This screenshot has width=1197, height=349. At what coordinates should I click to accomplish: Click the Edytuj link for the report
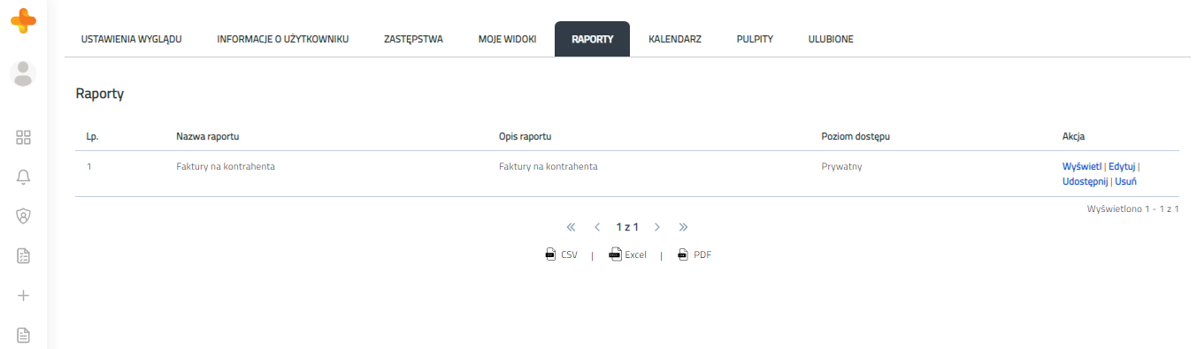(x=1122, y=166)
